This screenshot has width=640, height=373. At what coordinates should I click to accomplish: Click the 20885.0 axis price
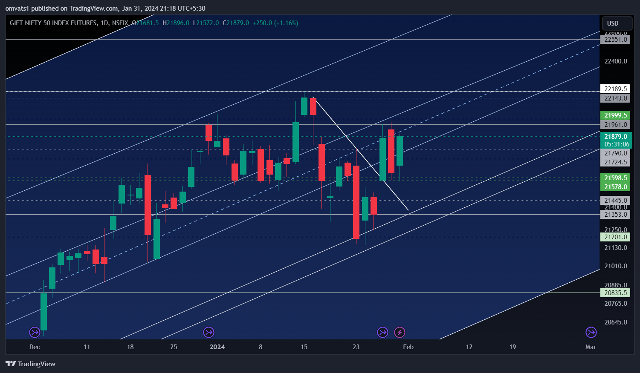point(616,285)
